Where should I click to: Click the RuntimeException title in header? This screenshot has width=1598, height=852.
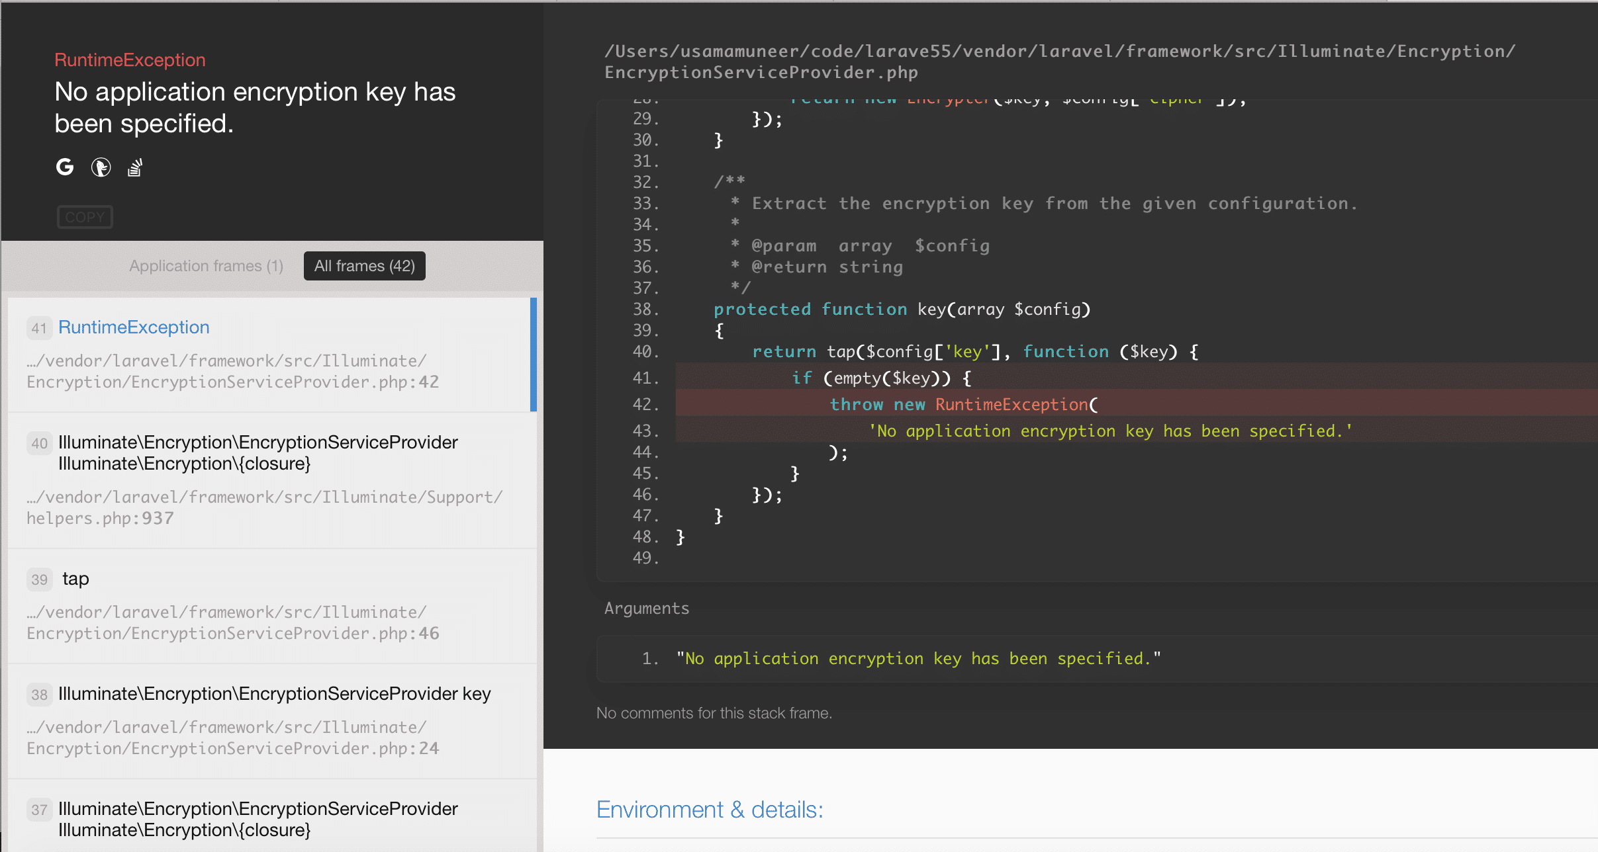pos(130,60)
